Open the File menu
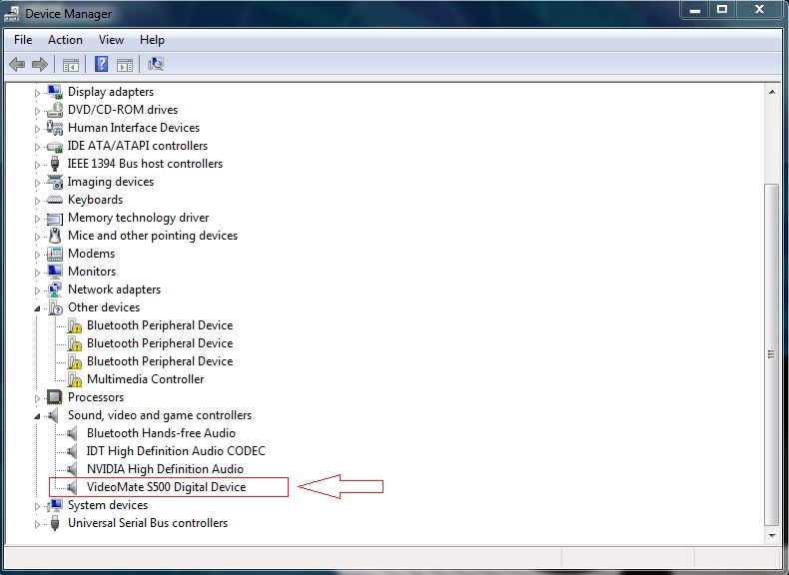Viewport: 789px width, 575px height. [x=23, y=40]
